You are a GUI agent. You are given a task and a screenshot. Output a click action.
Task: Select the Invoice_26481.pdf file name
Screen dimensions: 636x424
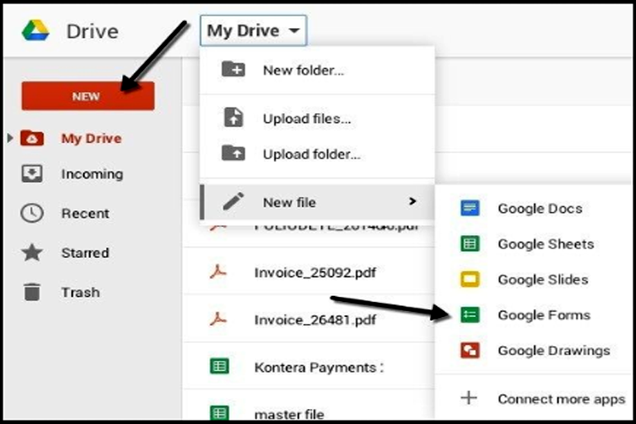(315, 320)
